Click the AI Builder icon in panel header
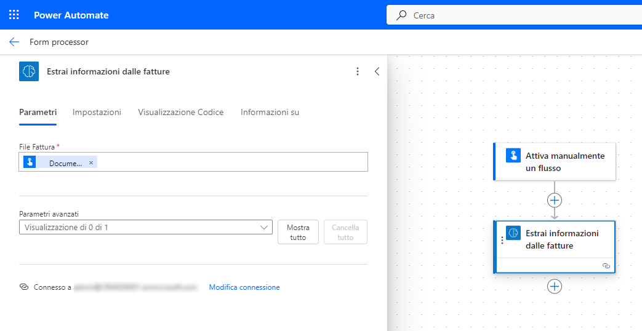This screenshot has width=642, height=331. pos(29,71)
